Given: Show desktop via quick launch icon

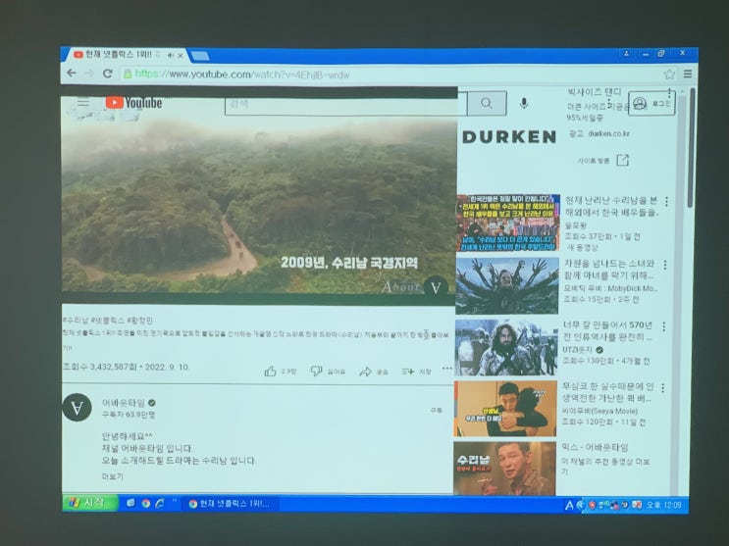Looking at the screenshot, I should (131, 503).
